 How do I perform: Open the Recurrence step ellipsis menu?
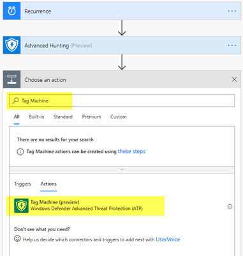232,12
